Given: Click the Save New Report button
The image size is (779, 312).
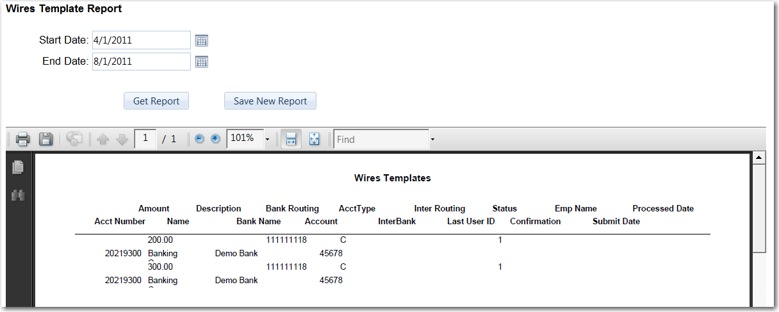Looking at the screenshot, I should tap(270, 101).
